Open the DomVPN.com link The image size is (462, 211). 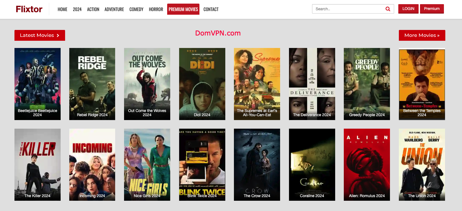[218, 33]
